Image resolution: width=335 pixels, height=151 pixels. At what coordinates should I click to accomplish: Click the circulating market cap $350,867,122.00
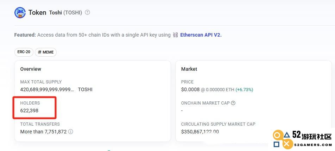click(x=200, y=132)
